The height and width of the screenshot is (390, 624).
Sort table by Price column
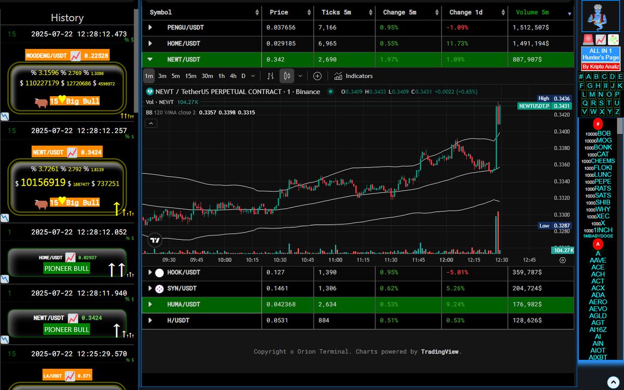pos(288,12)
